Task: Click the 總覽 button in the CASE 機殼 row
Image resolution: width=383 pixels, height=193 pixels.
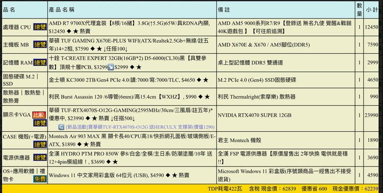Action: (x=40, y=144)
